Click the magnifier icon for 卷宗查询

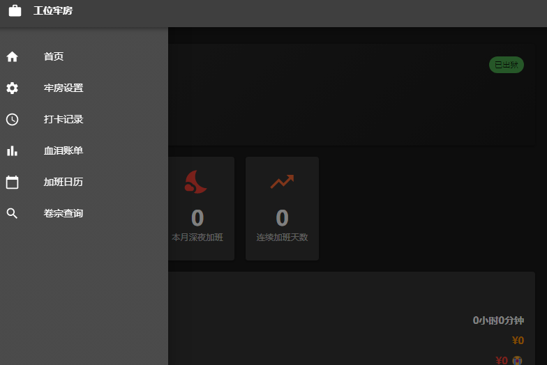click(13, 213)
